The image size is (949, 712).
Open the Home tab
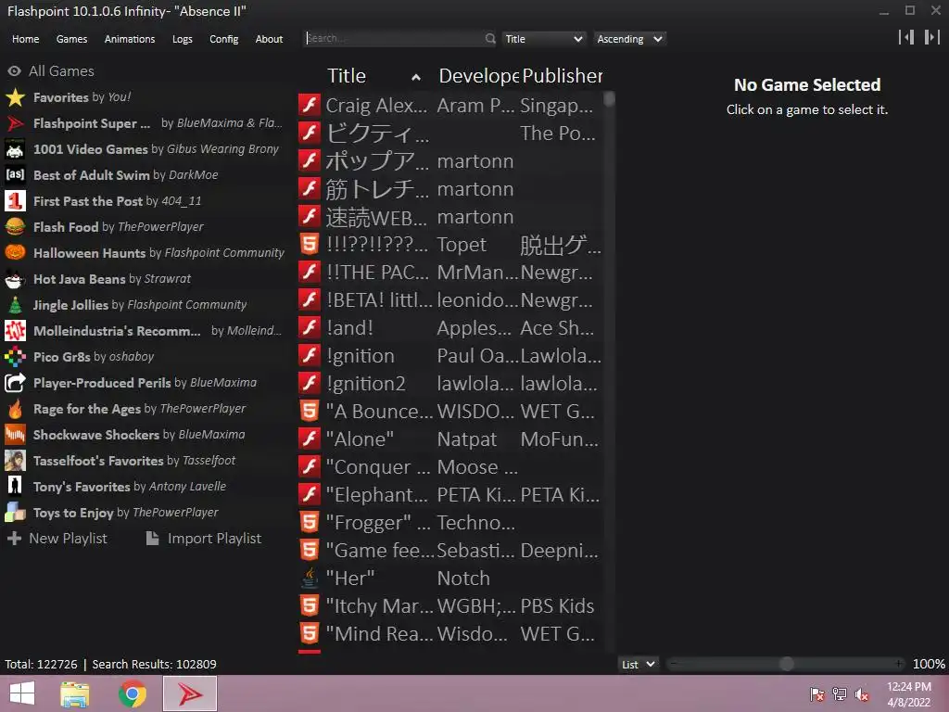[25, 39]
